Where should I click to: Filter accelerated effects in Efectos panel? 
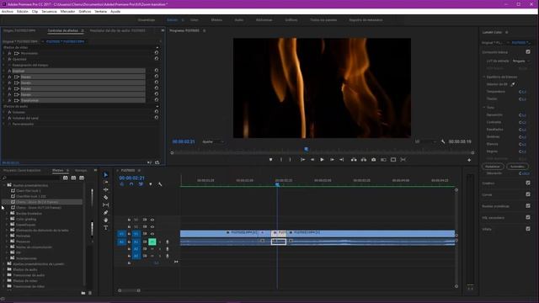66,178
